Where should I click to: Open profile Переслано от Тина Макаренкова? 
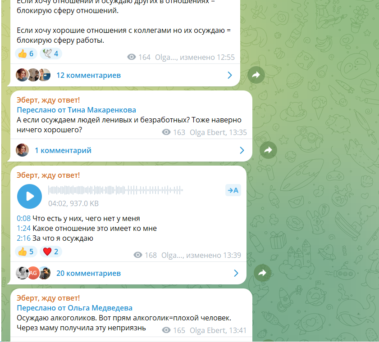[76, 110]
